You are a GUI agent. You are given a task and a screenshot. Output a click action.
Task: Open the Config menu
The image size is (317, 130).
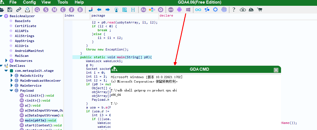point(29,2)
